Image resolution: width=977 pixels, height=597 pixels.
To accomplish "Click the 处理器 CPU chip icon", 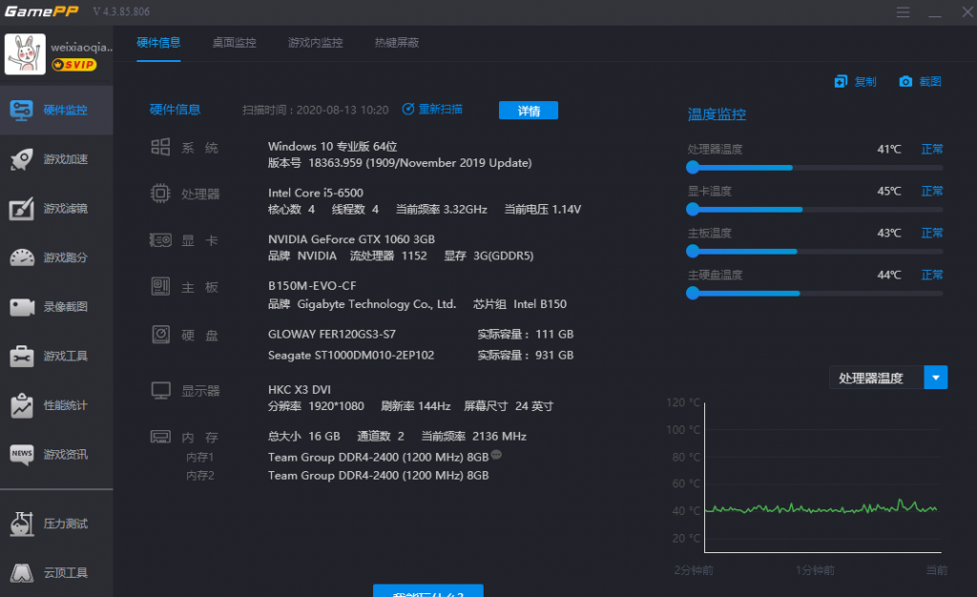I will [160, 194].
